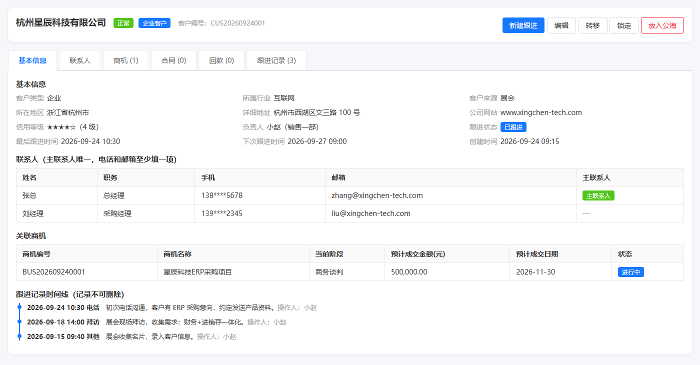Click last follow-up time 2026-09-24 10:30
The height and width of the screenshot is (365, 700).
pos(90,141)
